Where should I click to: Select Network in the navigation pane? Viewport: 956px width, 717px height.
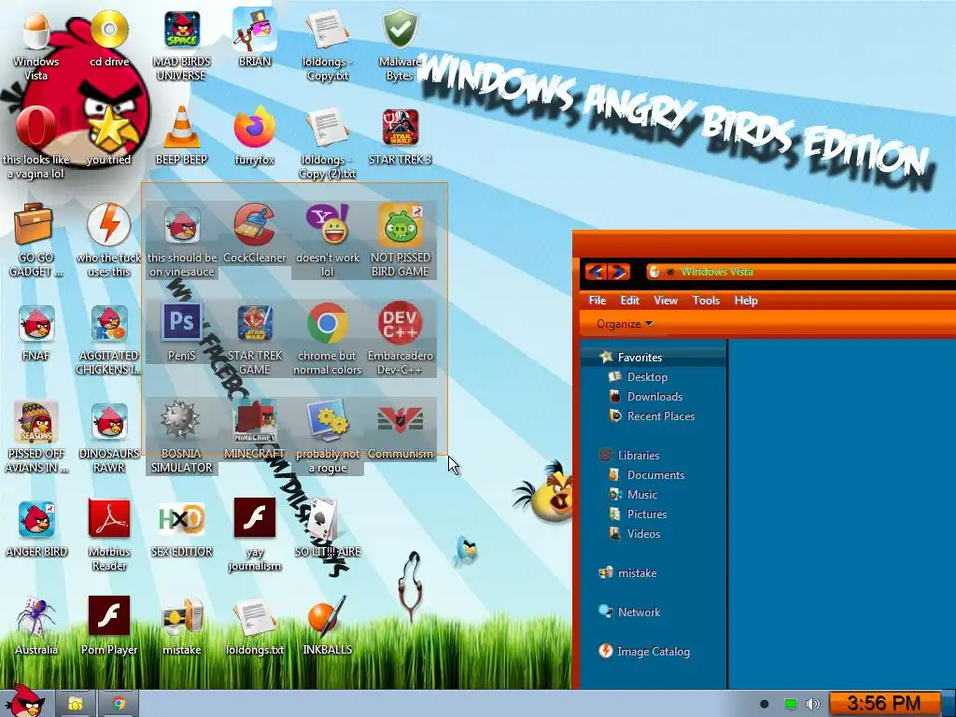[639, 612]
